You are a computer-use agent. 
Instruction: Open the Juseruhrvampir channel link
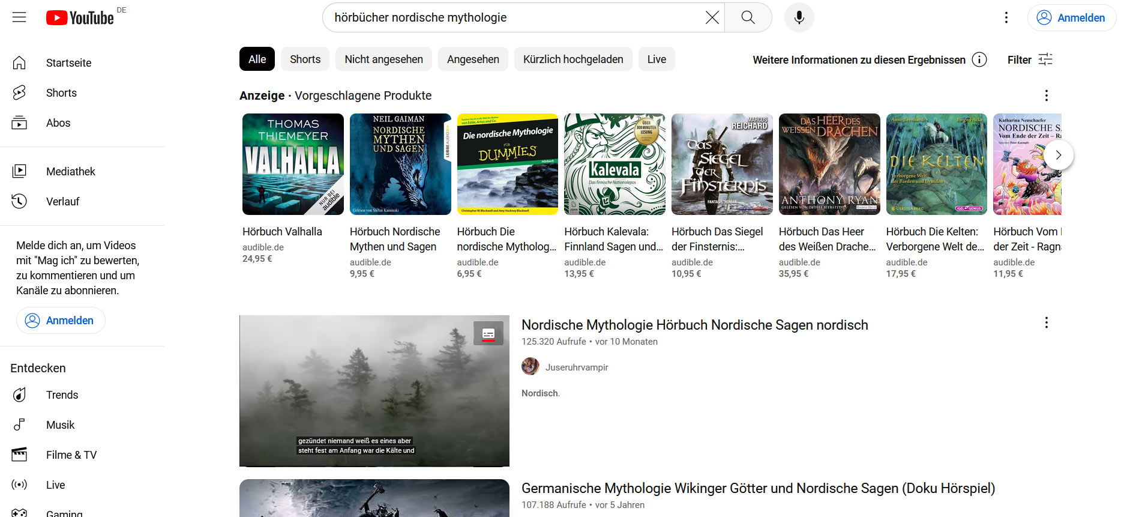point(576,367)
